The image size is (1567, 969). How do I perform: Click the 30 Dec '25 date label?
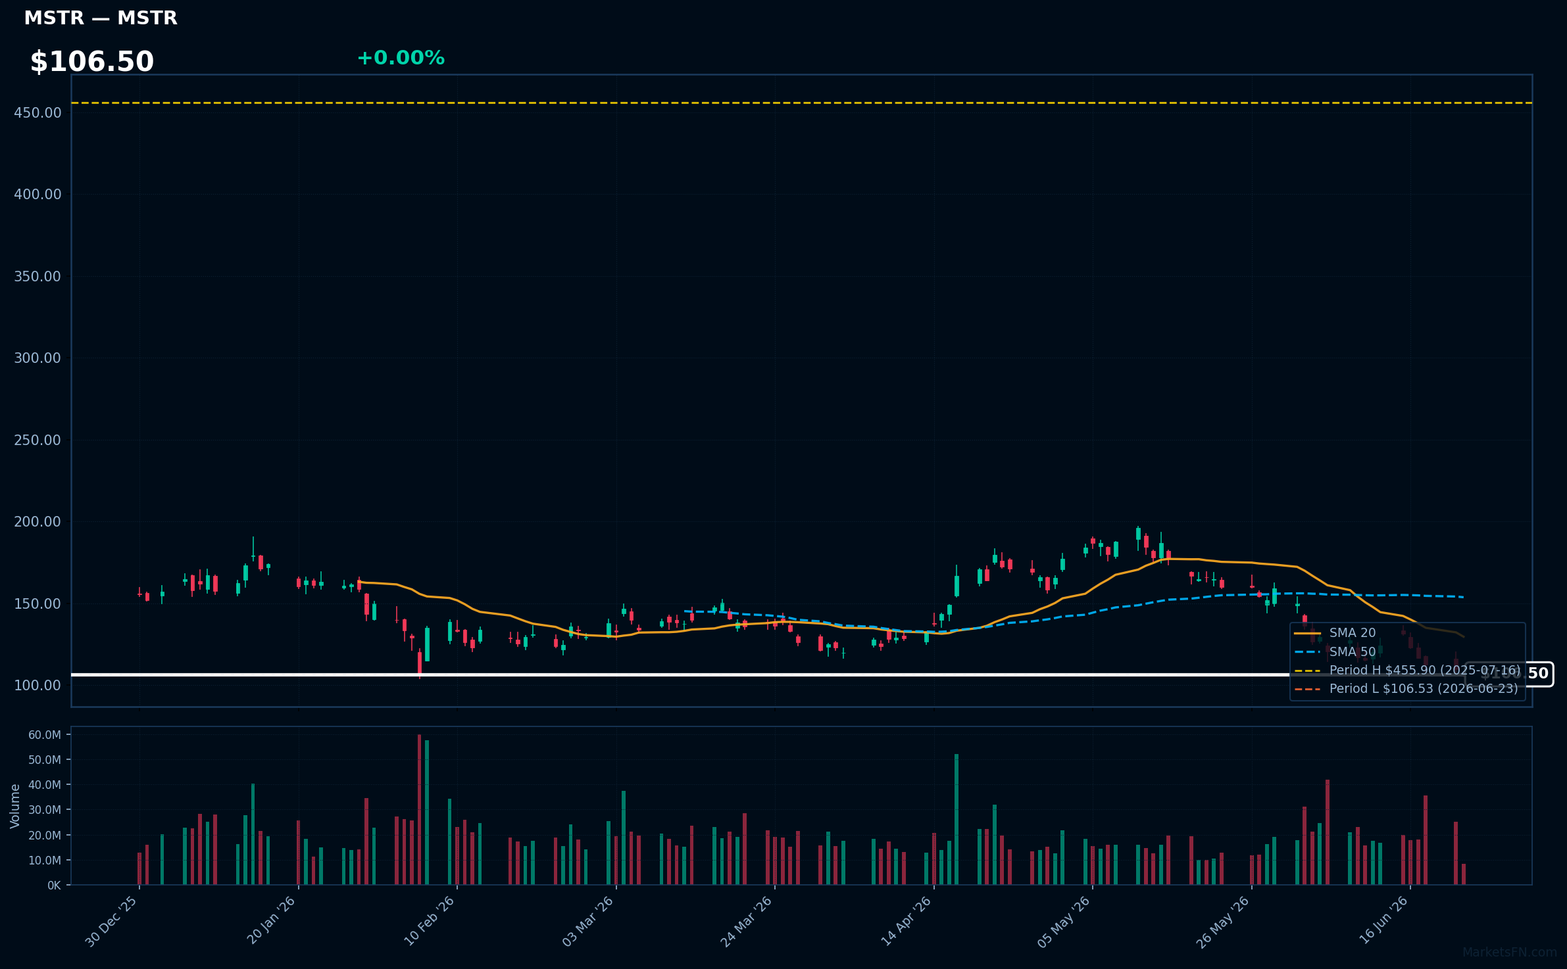(112, 922)
